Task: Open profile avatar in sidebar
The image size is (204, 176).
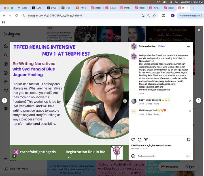Action: (x=6, y=109)
